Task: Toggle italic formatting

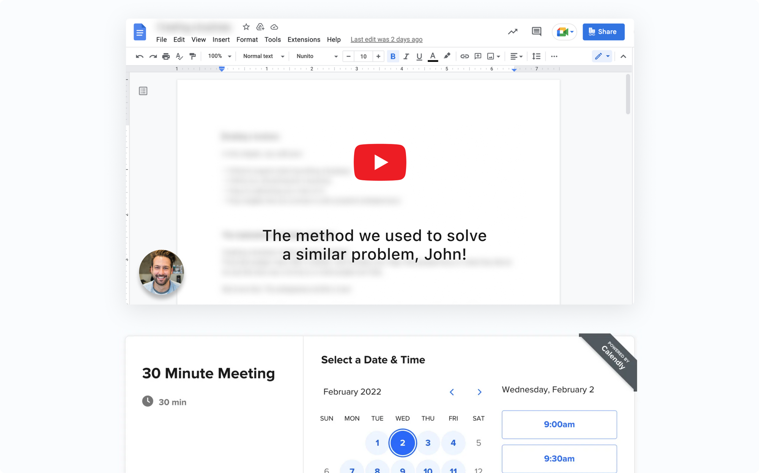Action: [406, 57]
